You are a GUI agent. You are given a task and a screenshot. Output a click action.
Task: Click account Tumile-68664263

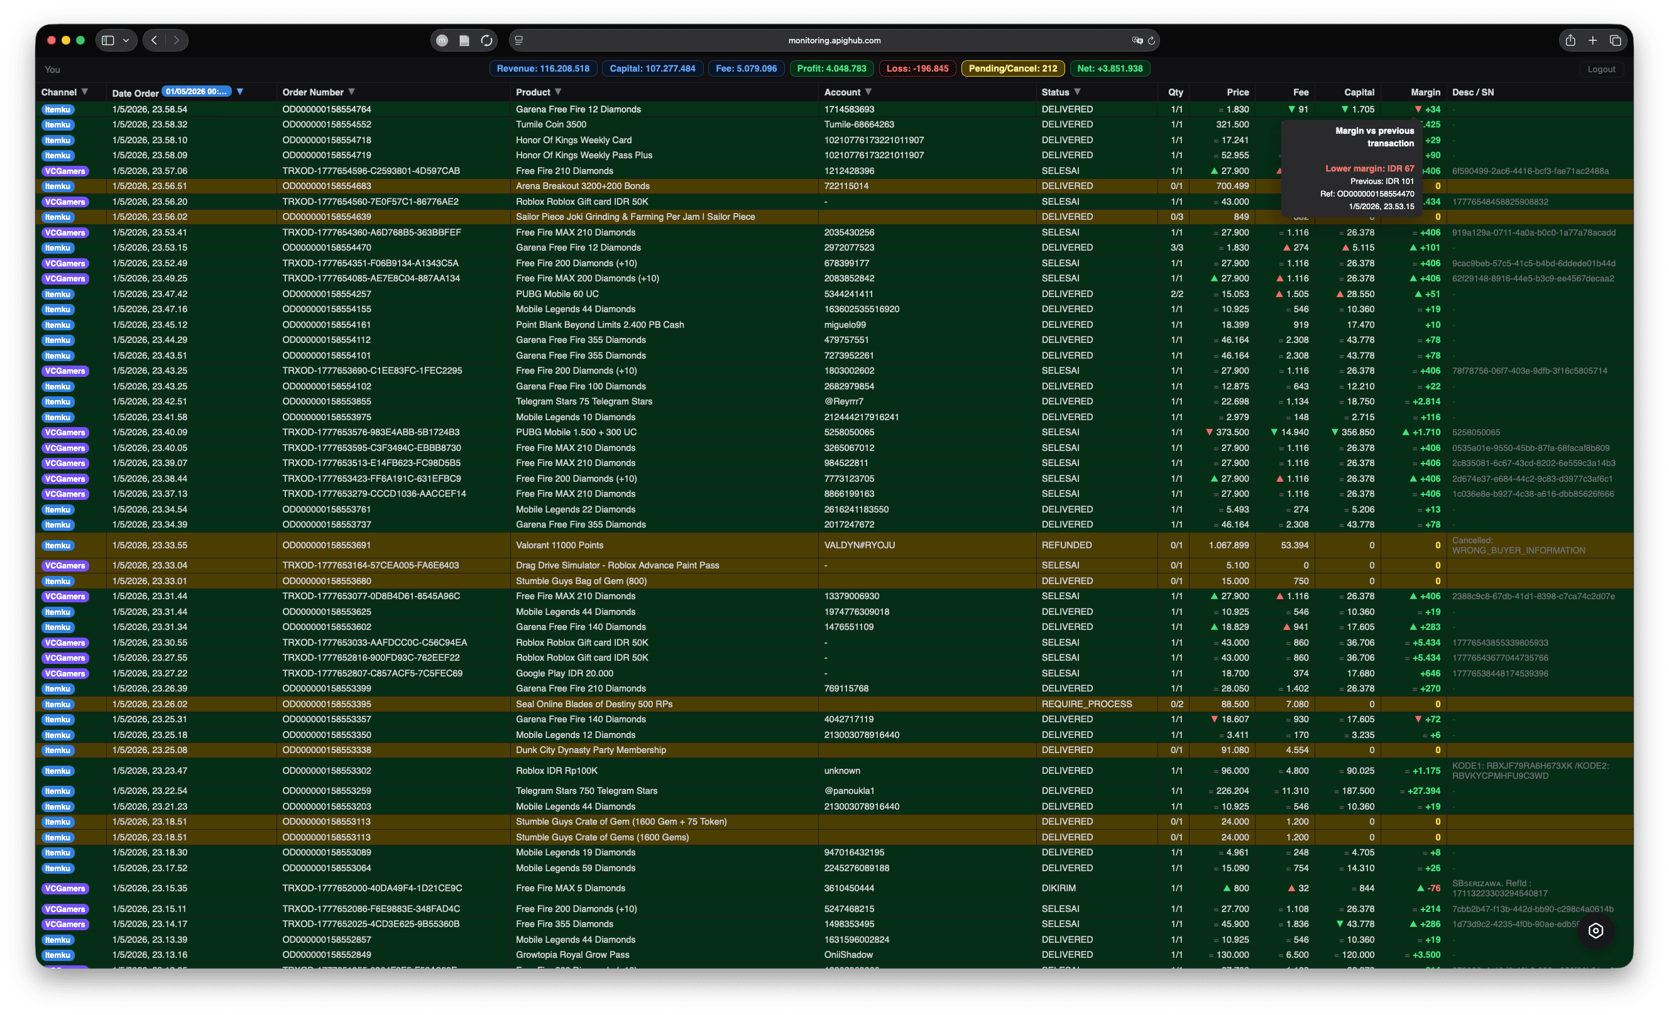[x=858, y=124]
